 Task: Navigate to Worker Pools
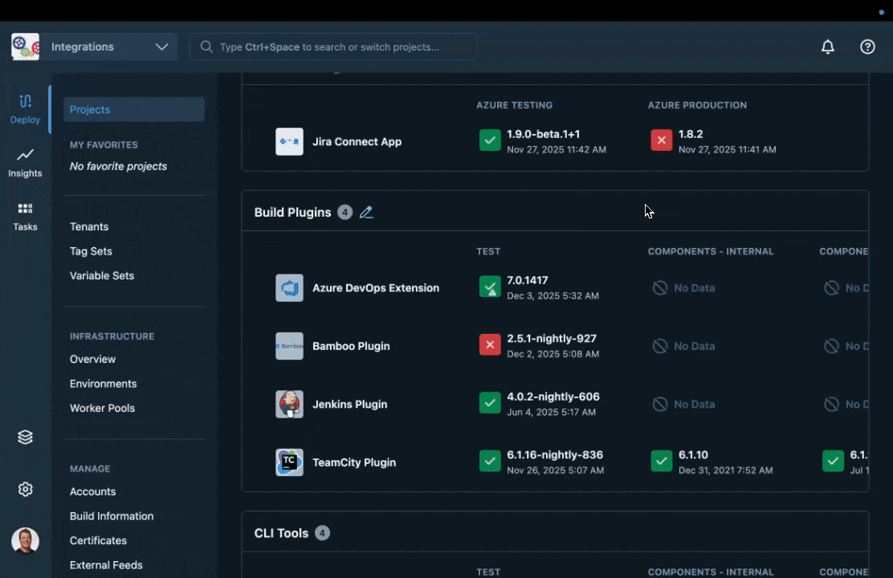[102, 408]
